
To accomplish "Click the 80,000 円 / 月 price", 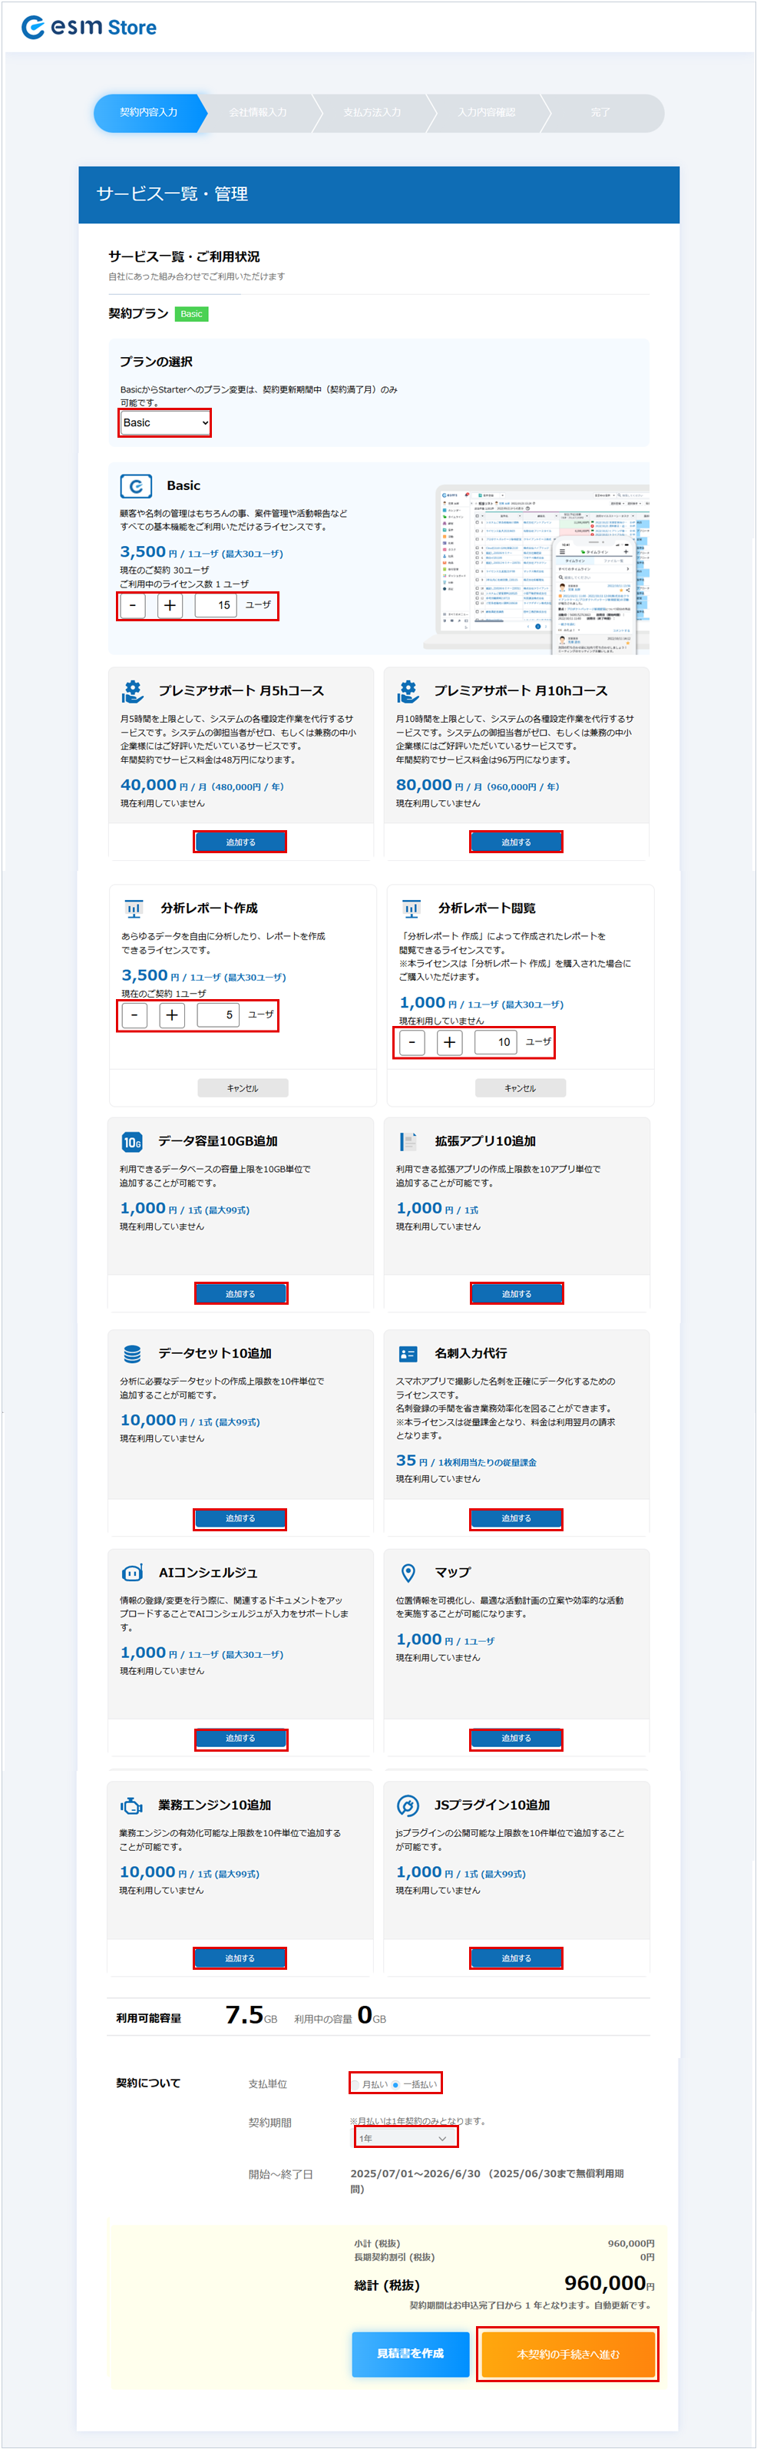I will (x=478, y=786).
